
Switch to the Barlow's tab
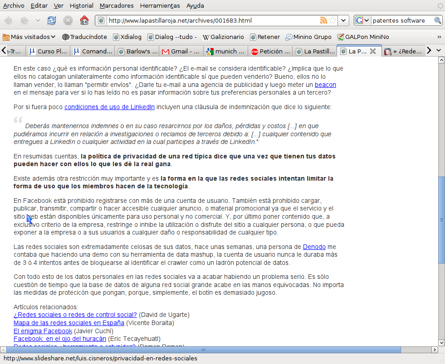137,51
